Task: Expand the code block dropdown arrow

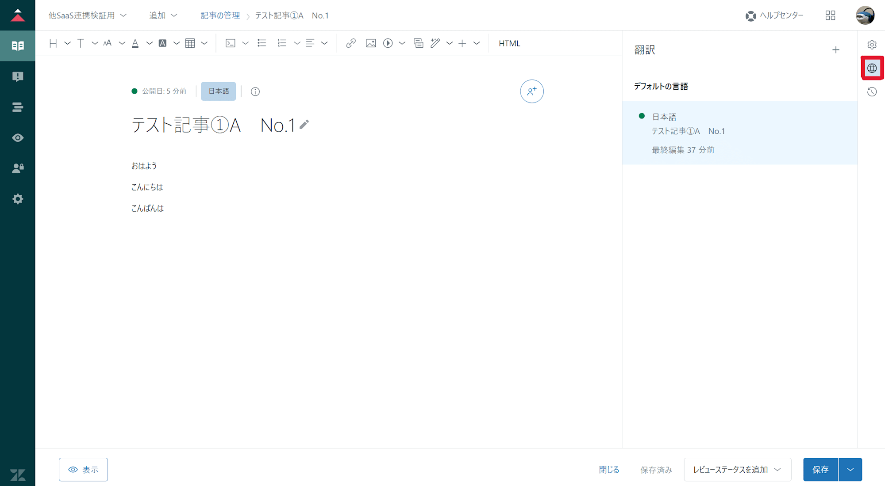Action: (245, 43)
